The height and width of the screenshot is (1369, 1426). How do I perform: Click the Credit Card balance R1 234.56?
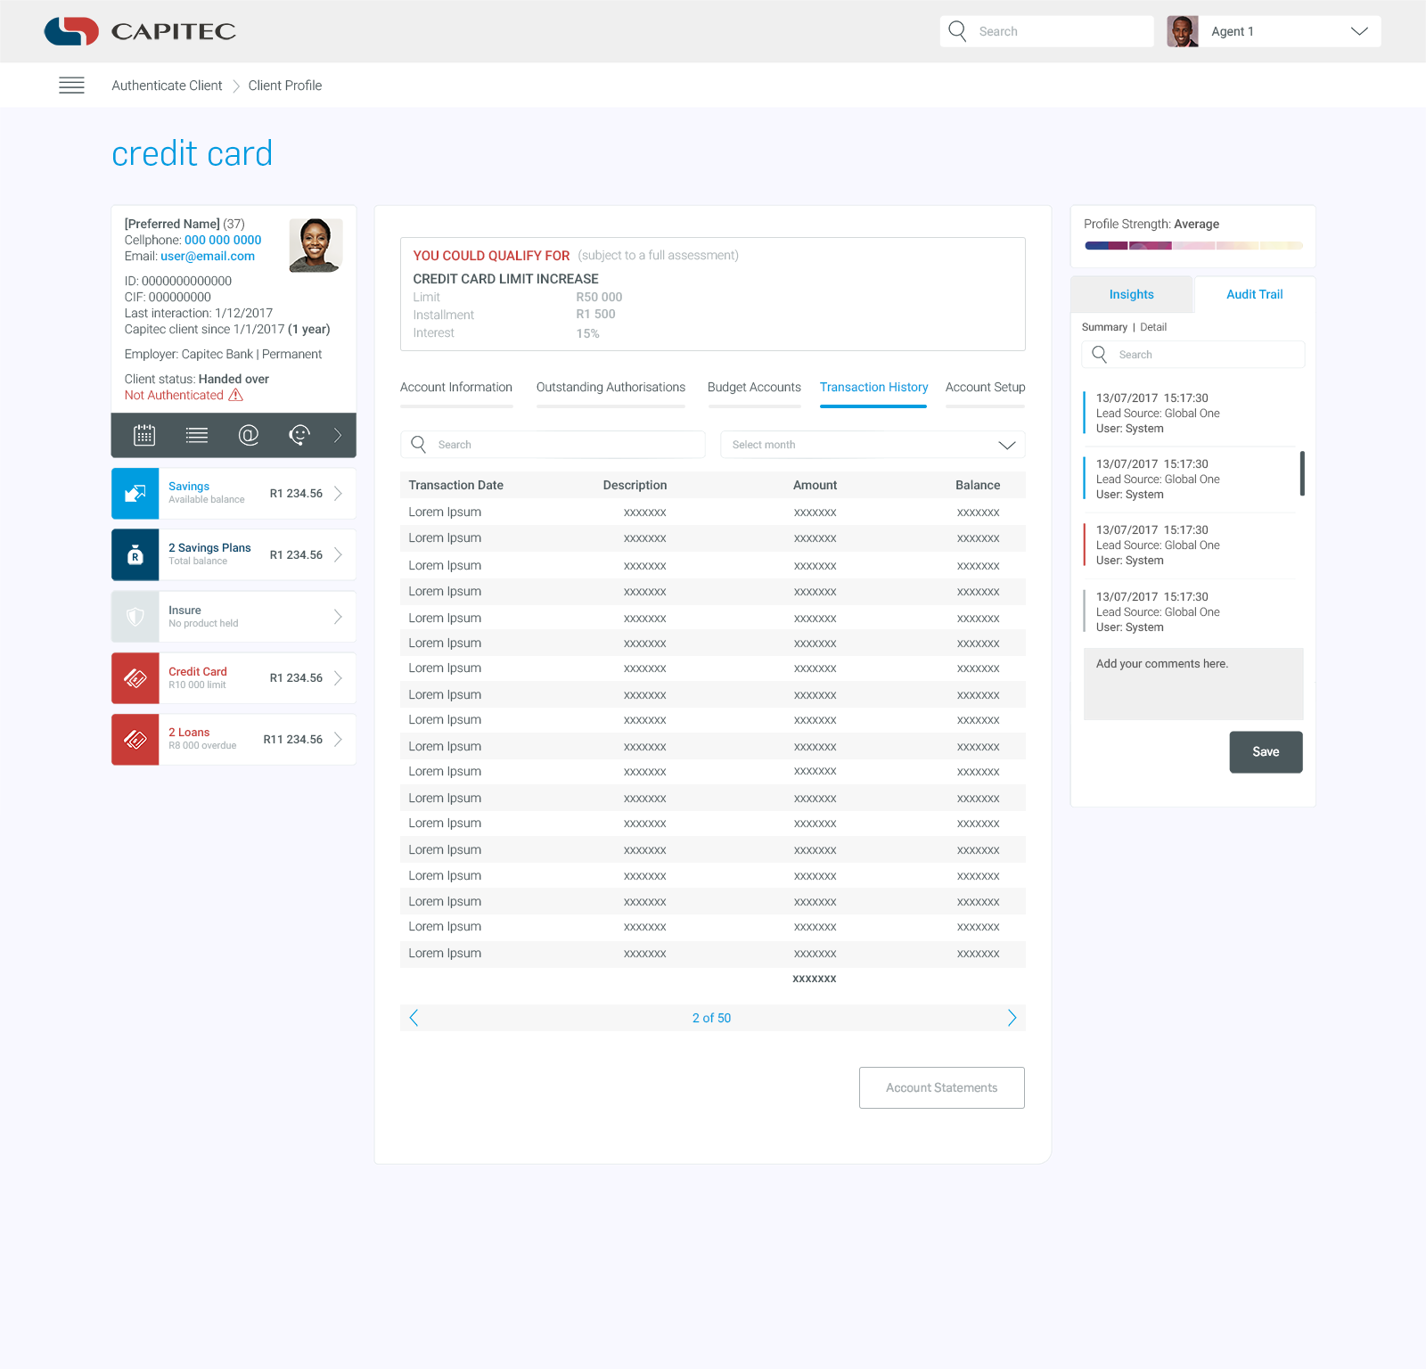pyautogui.click(x=296, y=678)
